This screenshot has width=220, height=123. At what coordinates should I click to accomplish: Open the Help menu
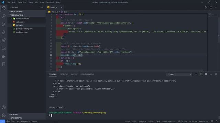tap(58, 2)
